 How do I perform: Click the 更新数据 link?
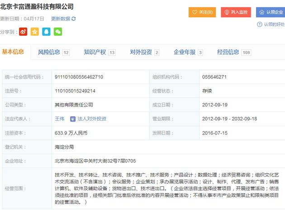pos(60,19)
